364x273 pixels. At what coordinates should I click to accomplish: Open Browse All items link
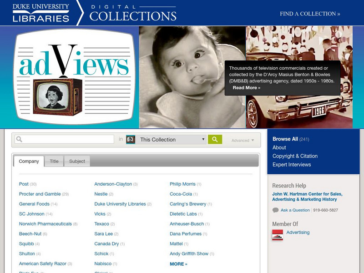[285, 139]
